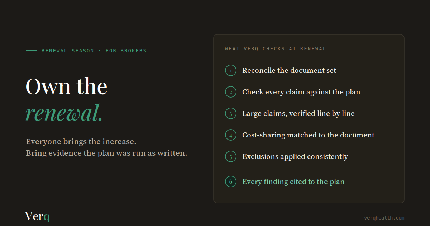This screenshot has width=430, height=226.
Task: Select 'Large claims, verified line by line'
Action: tap(298, 113)
